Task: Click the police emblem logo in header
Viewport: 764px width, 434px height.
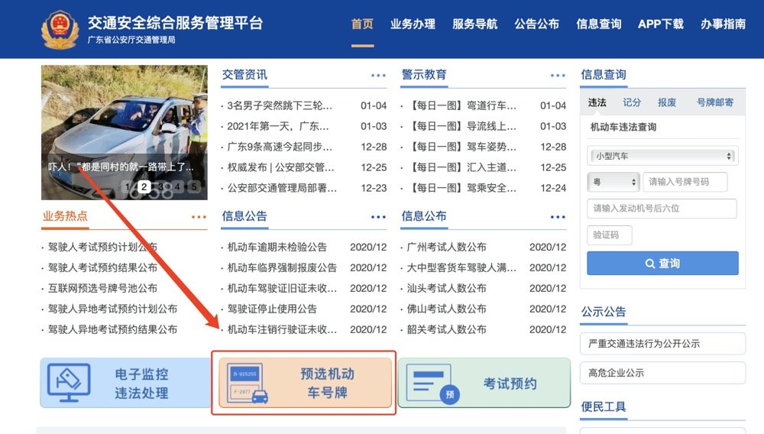Action: [x=60, y=30]
